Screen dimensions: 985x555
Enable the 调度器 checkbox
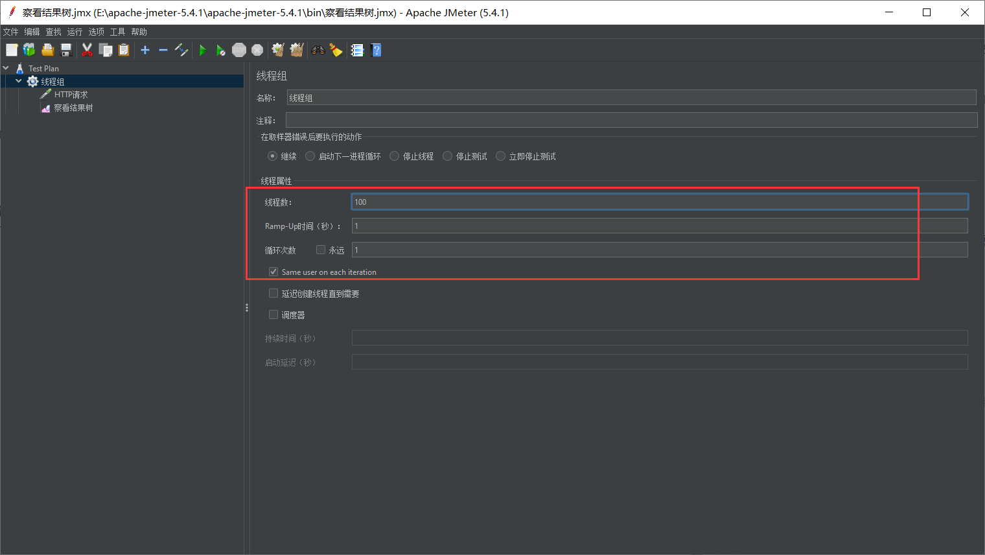(273, 314)
